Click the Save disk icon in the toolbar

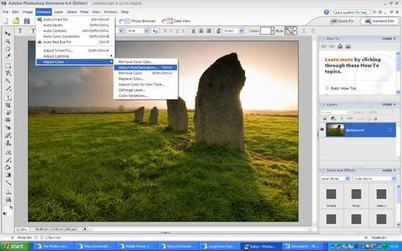27,21
